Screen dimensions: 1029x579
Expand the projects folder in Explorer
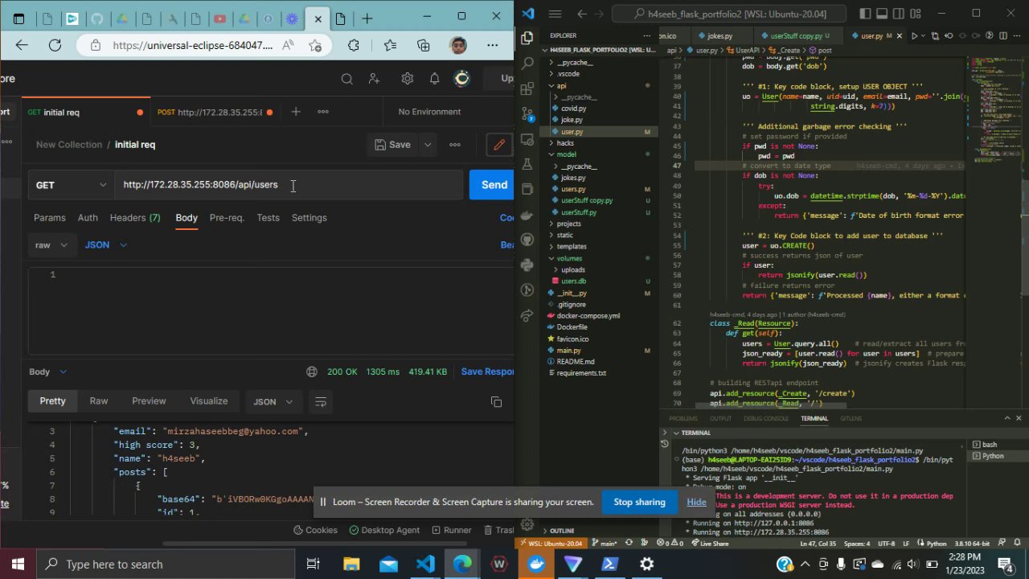(569, 224)
